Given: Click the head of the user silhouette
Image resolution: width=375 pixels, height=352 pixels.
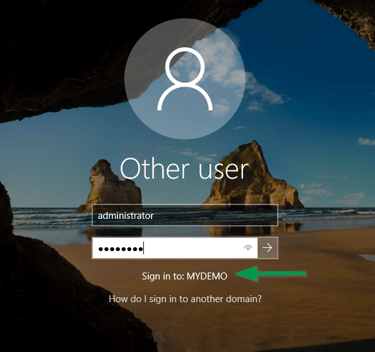Looking at the screenshot, I should [185, 66].
